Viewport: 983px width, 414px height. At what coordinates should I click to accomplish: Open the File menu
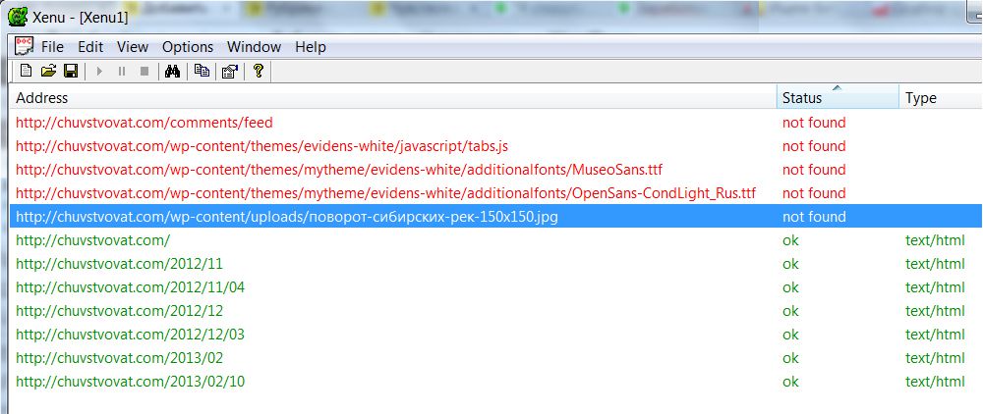[53, 47]
